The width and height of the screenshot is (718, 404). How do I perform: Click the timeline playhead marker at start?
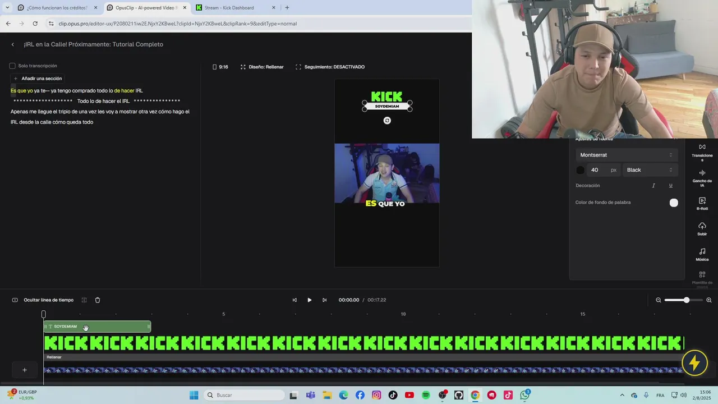pos(44,314)
